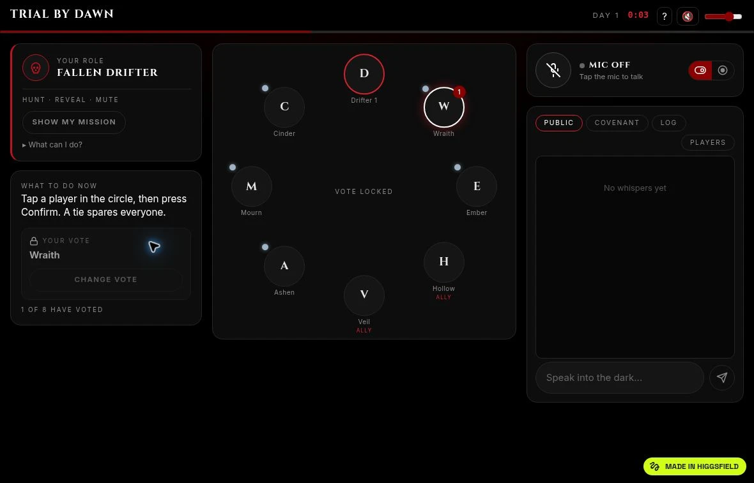Open the Made in Higgsfield link
The width and height of the screenshot is (754, 483).
click(695, 466)
